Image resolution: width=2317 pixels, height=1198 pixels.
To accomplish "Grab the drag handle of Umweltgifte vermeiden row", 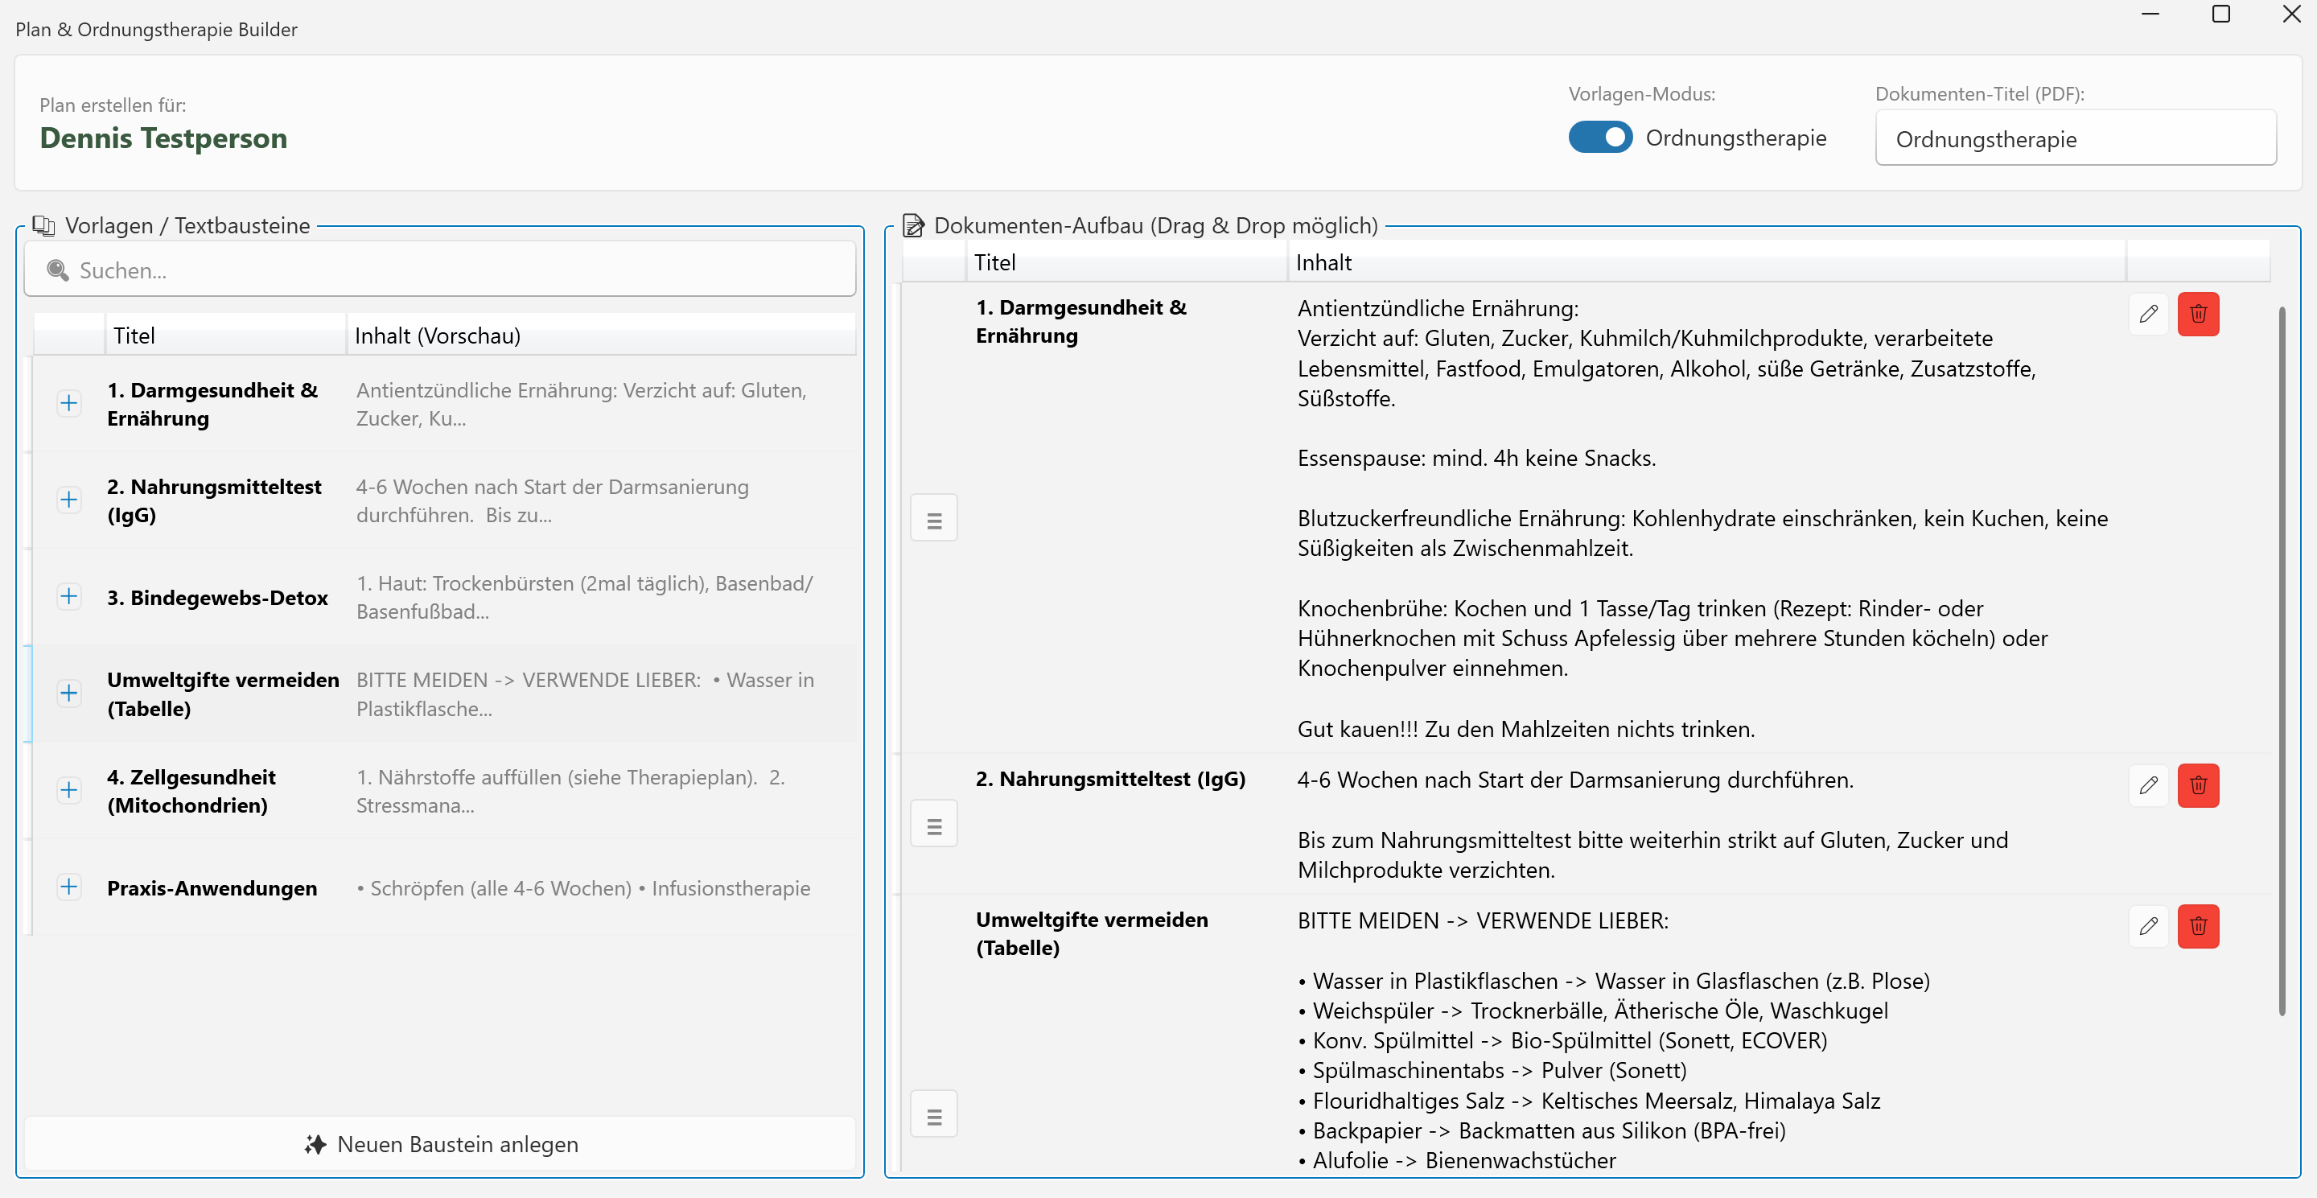I will (933, 1114).
